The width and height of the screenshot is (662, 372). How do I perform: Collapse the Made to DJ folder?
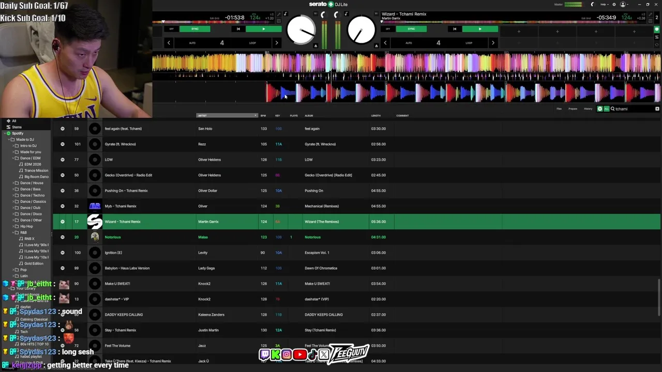[x=9, y=139]
